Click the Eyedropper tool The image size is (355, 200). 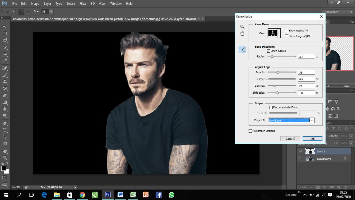tap(5, 61)
